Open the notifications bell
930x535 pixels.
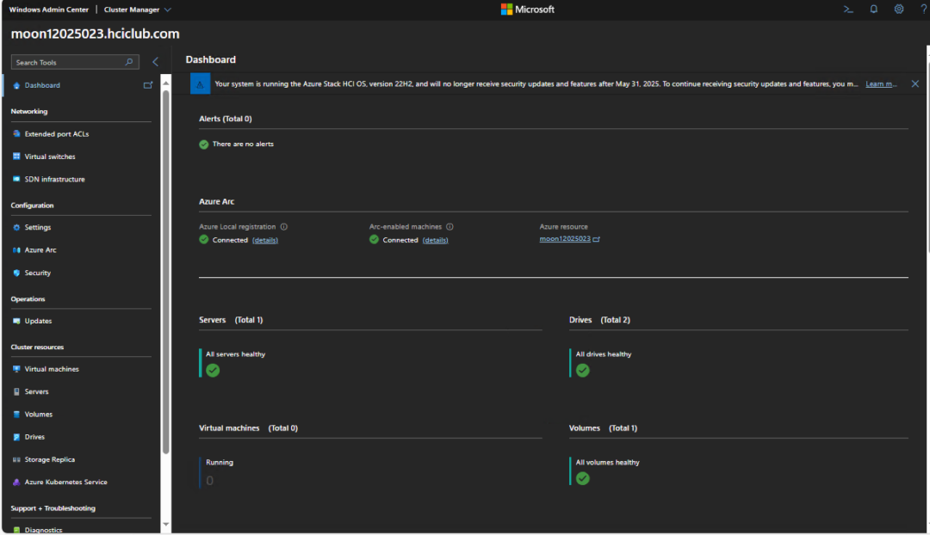pos(873,9)
